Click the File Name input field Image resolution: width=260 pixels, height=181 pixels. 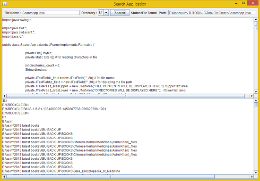(51, 13)
